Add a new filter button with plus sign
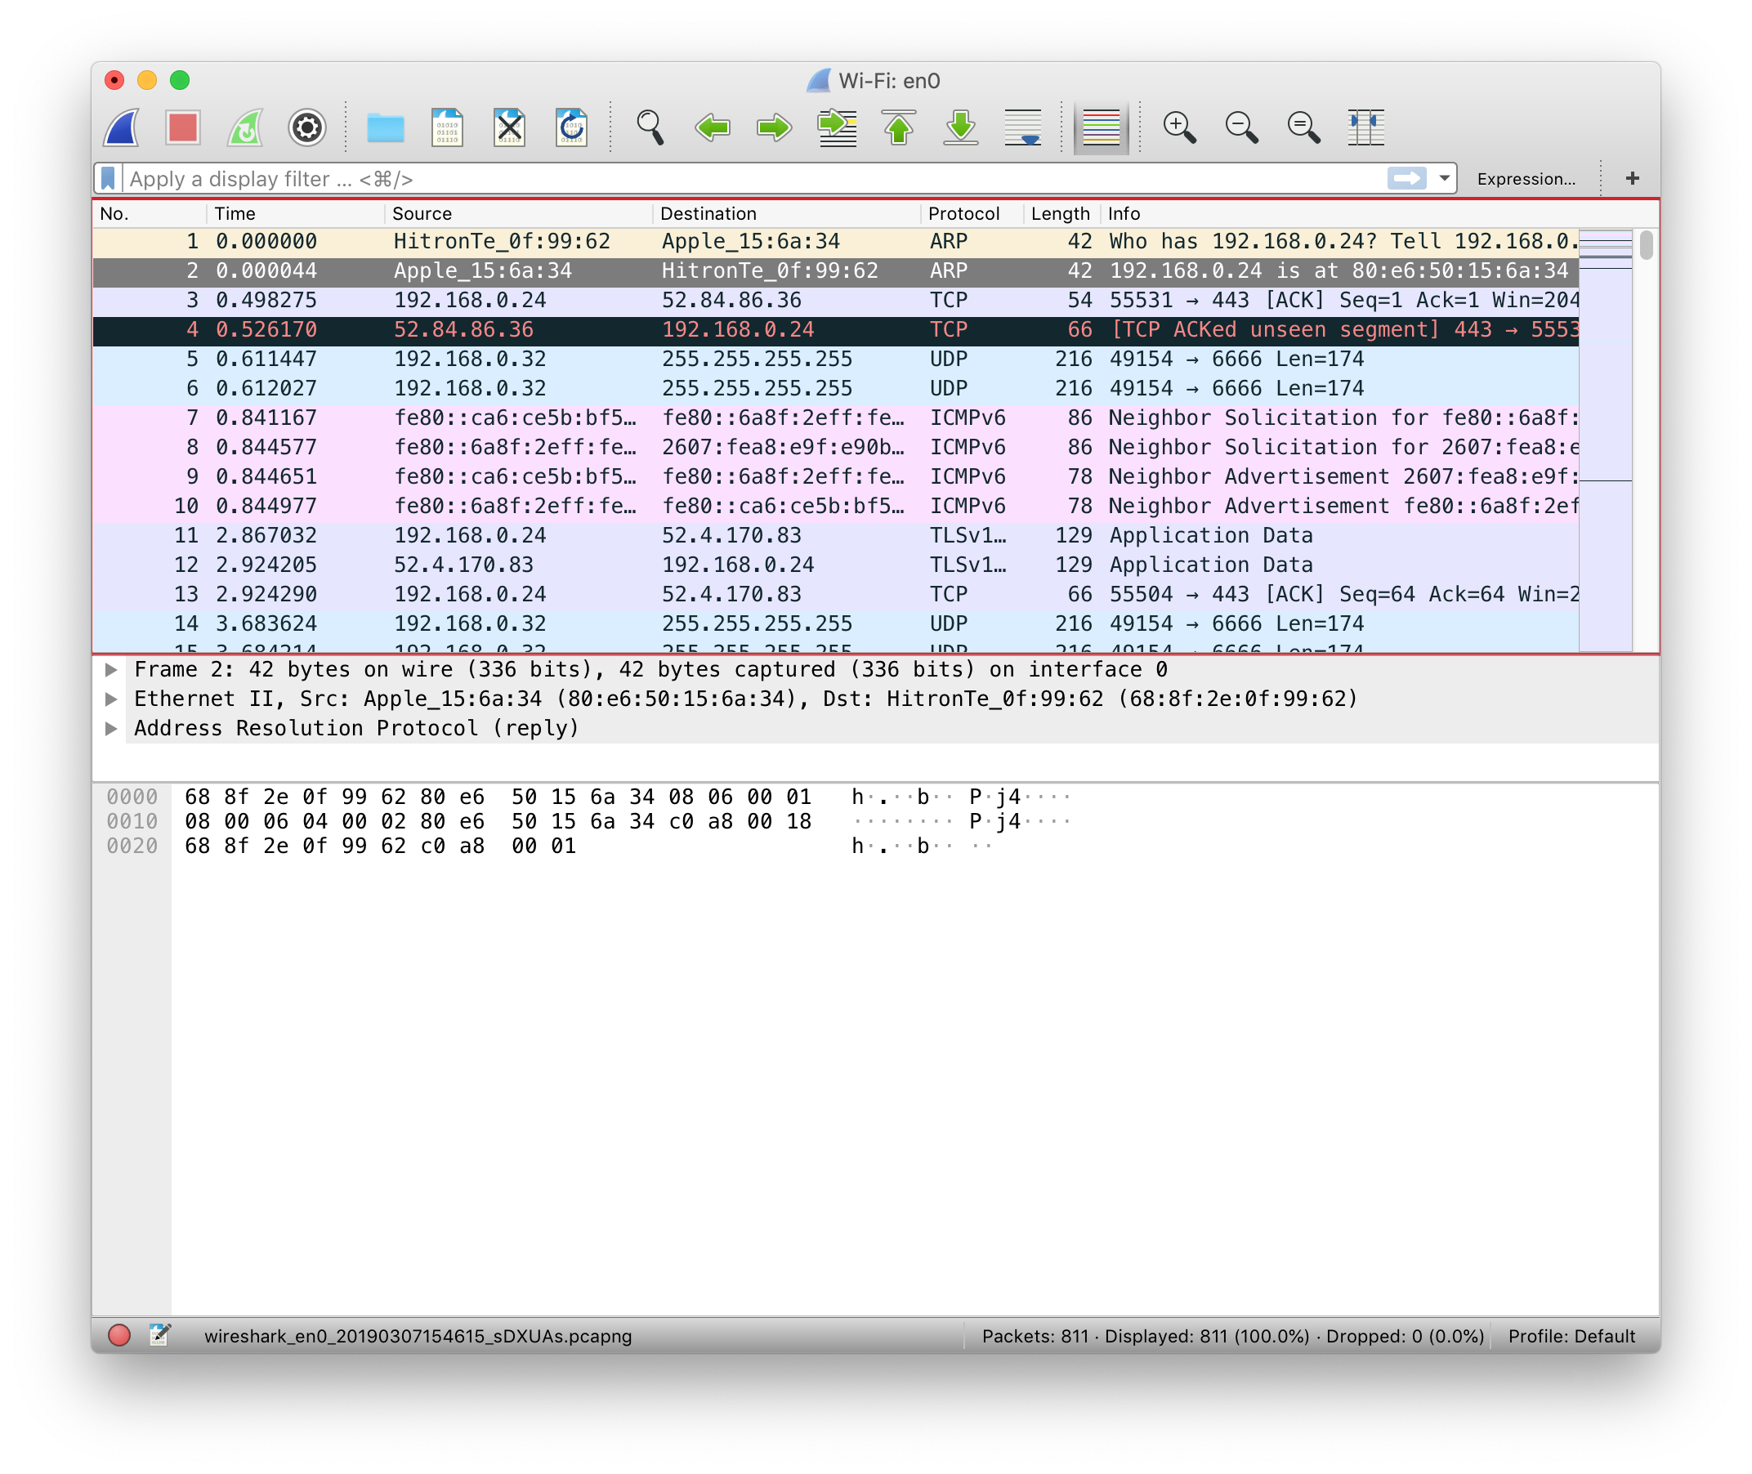The width and height of the screenshot is (1752, 1474). point(1631,178)
